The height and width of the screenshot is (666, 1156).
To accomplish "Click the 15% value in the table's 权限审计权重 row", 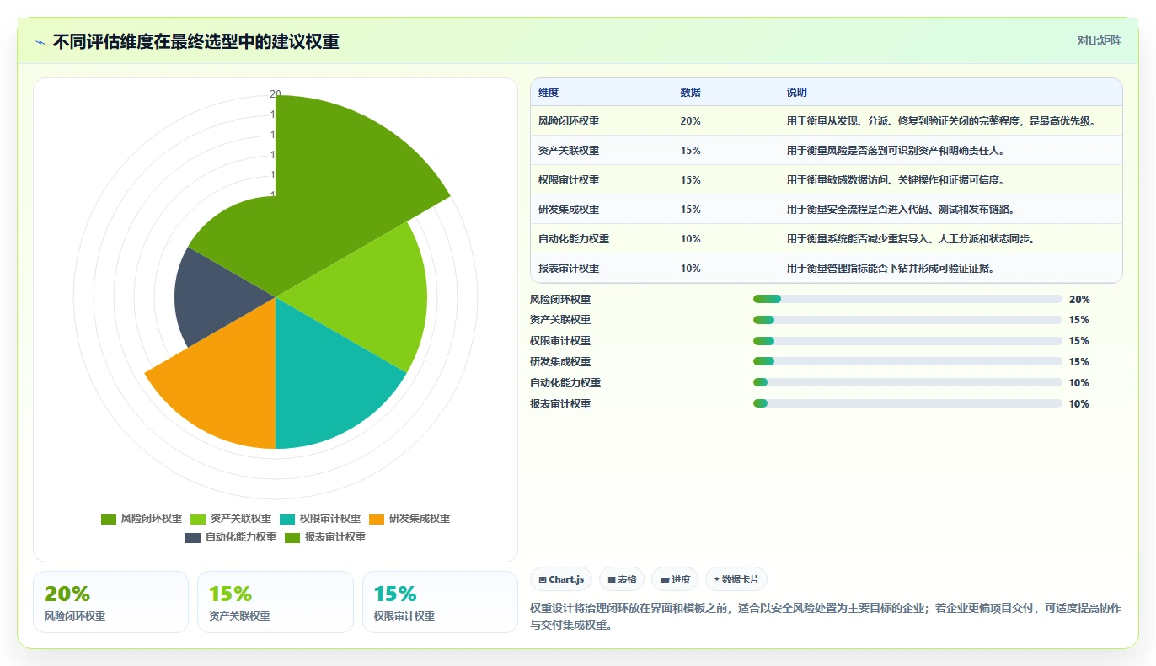I will click(x=690, y=180).
